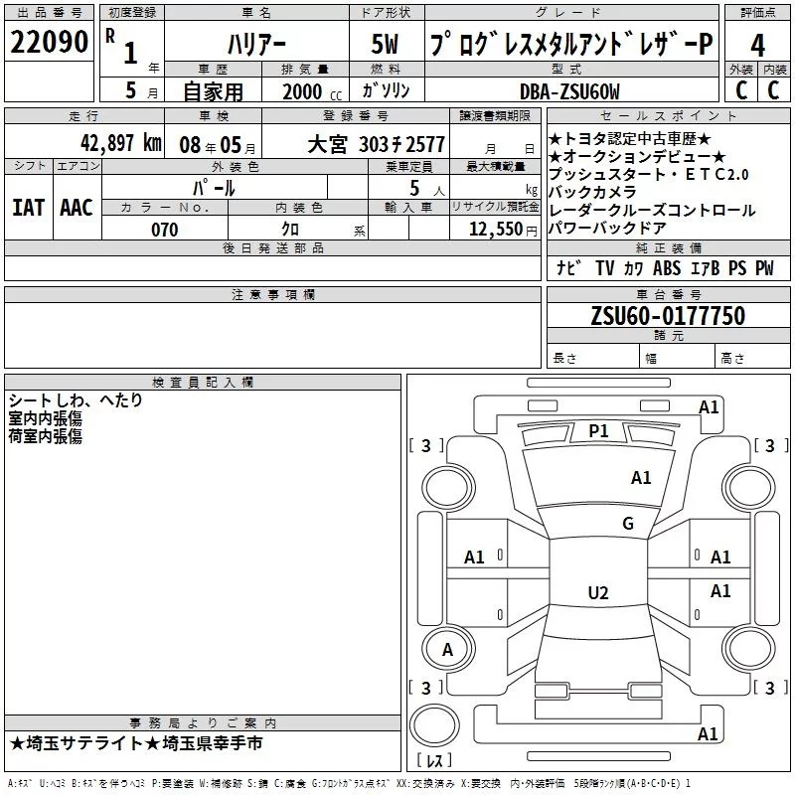Image resolution: width=795 pixels, height=795 pixels.
Task: Click 検査員記入欄 header
Action: point(203,383)
